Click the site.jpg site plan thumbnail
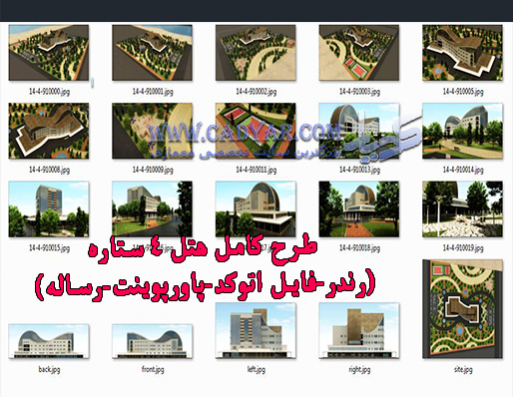The height and width of the screenshot is (397, 513). coord(462,309)
